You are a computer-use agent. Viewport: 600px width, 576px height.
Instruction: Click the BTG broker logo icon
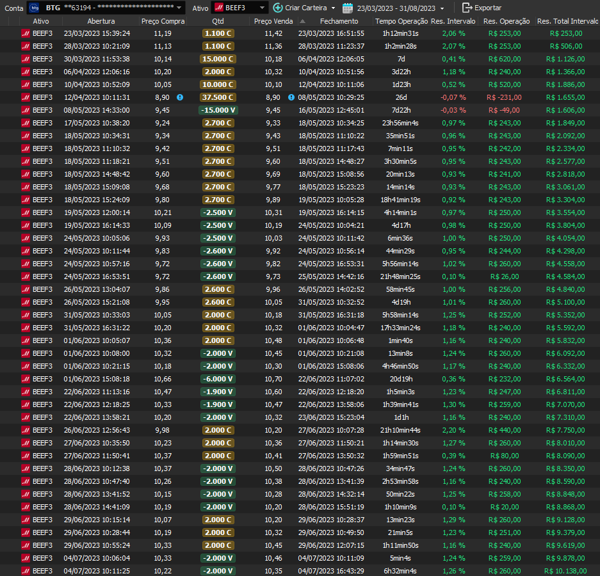coord(35,8)
